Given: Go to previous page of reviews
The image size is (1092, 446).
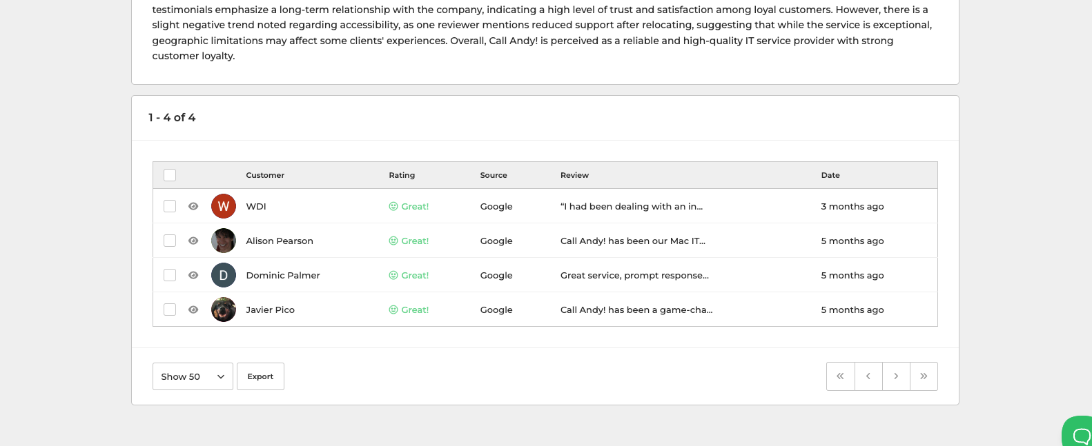Looking at the screenshot, I should [868, 376].
